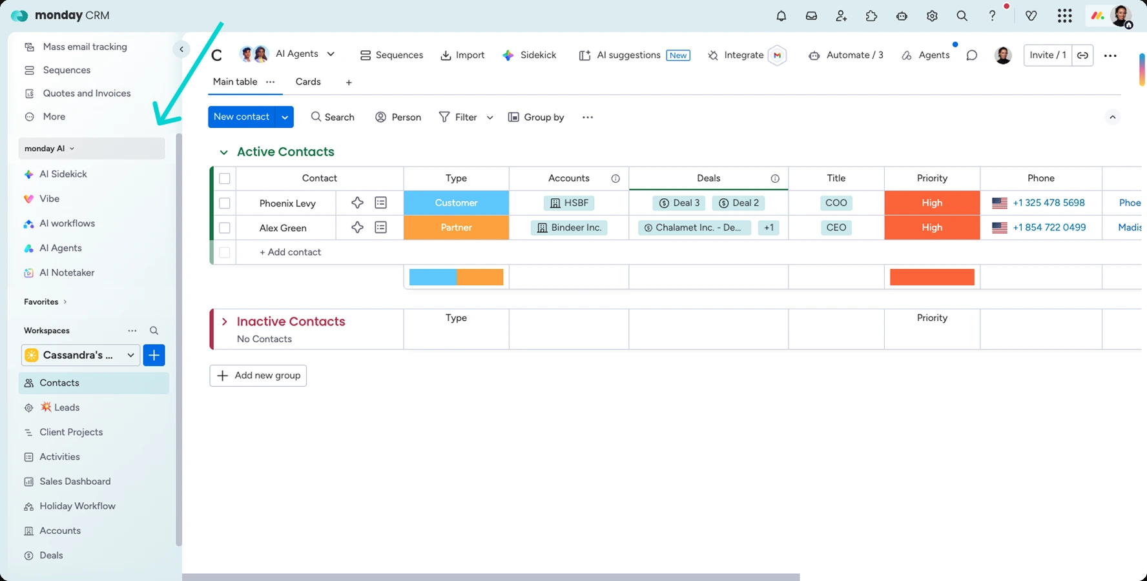Open the item card icon for Alex Green
The width and height of the screenshot is (1147, 581).
point(381,227)
